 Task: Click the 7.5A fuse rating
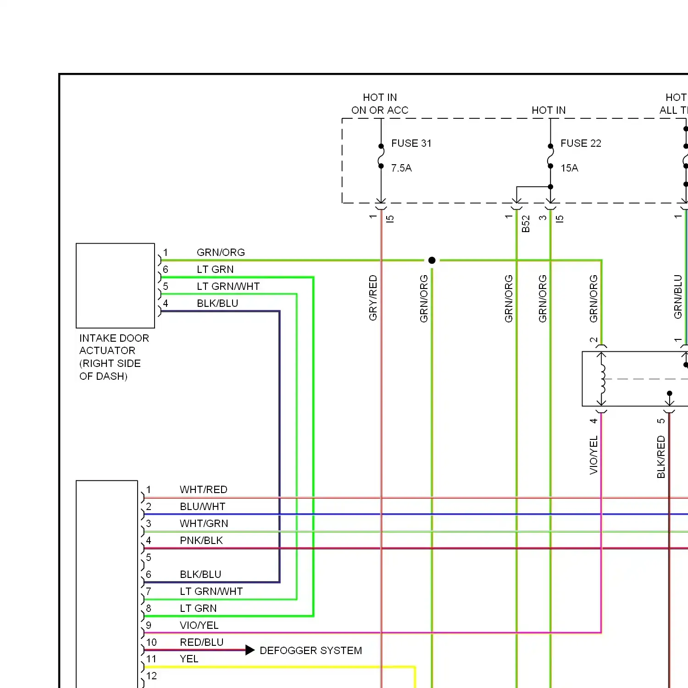click(401, 168)
